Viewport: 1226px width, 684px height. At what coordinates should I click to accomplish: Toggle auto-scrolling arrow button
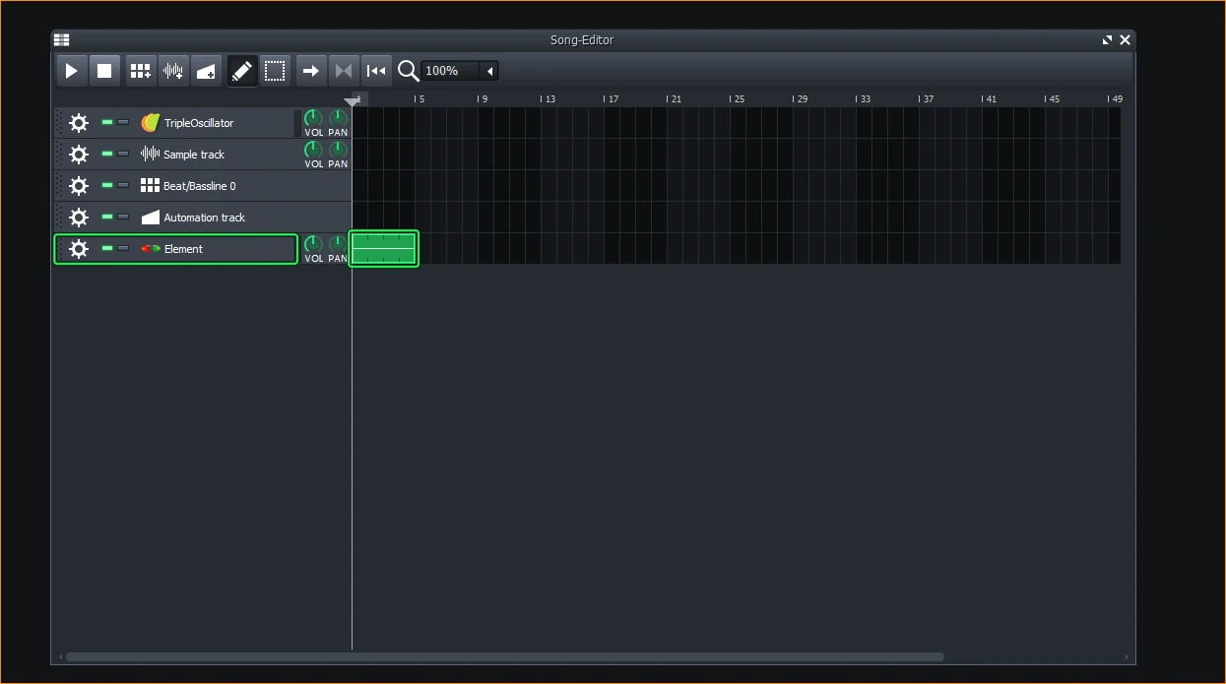311,71
